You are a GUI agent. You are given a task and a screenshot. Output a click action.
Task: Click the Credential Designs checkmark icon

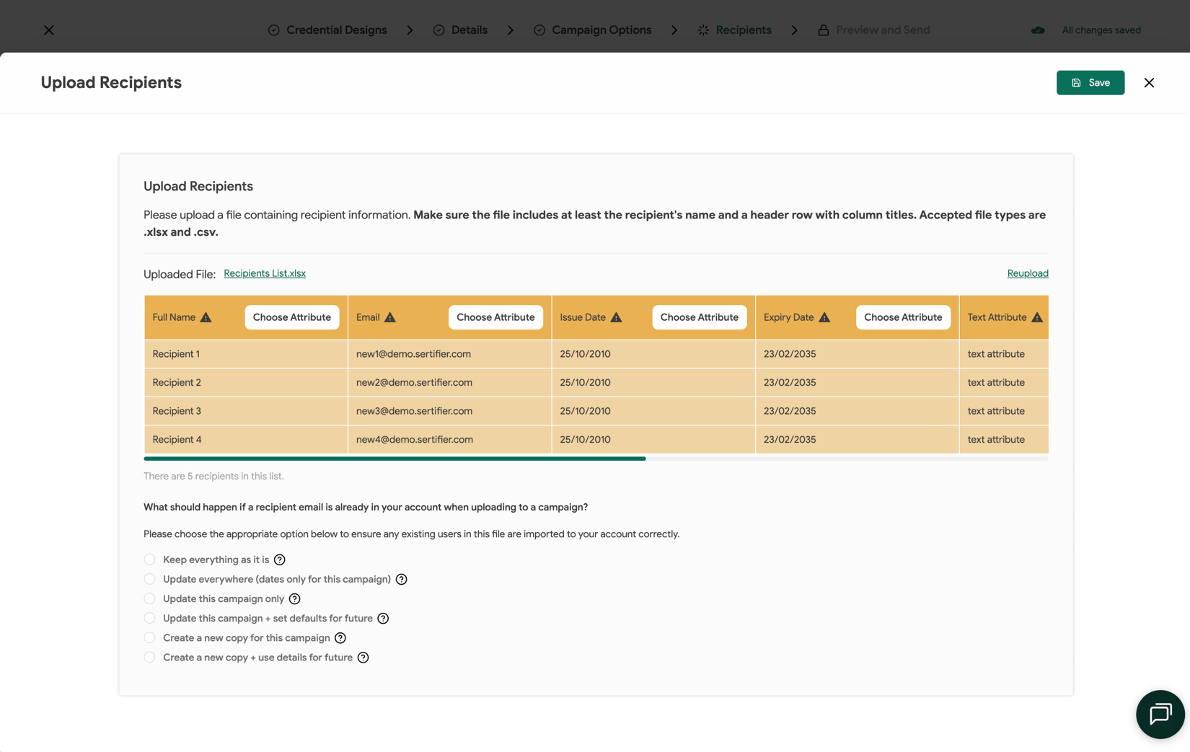[273, 30]
